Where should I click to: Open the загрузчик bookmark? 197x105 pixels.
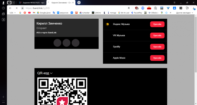(x=63, y=13)
